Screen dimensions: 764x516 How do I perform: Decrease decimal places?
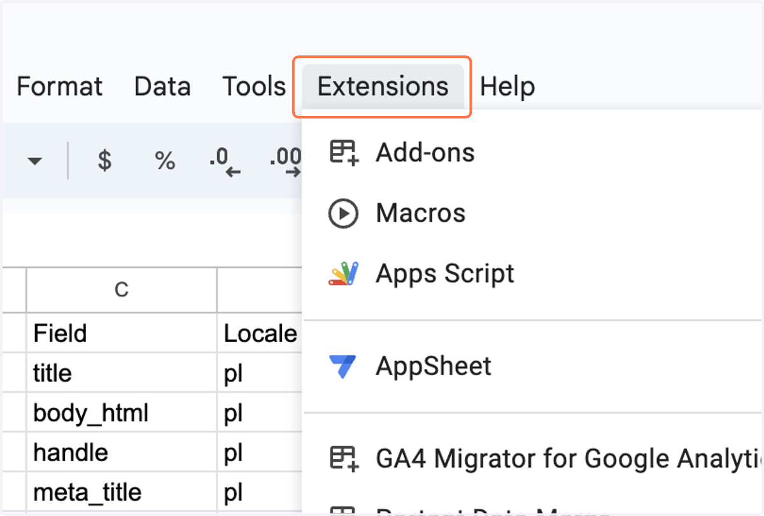click(225, 161)
